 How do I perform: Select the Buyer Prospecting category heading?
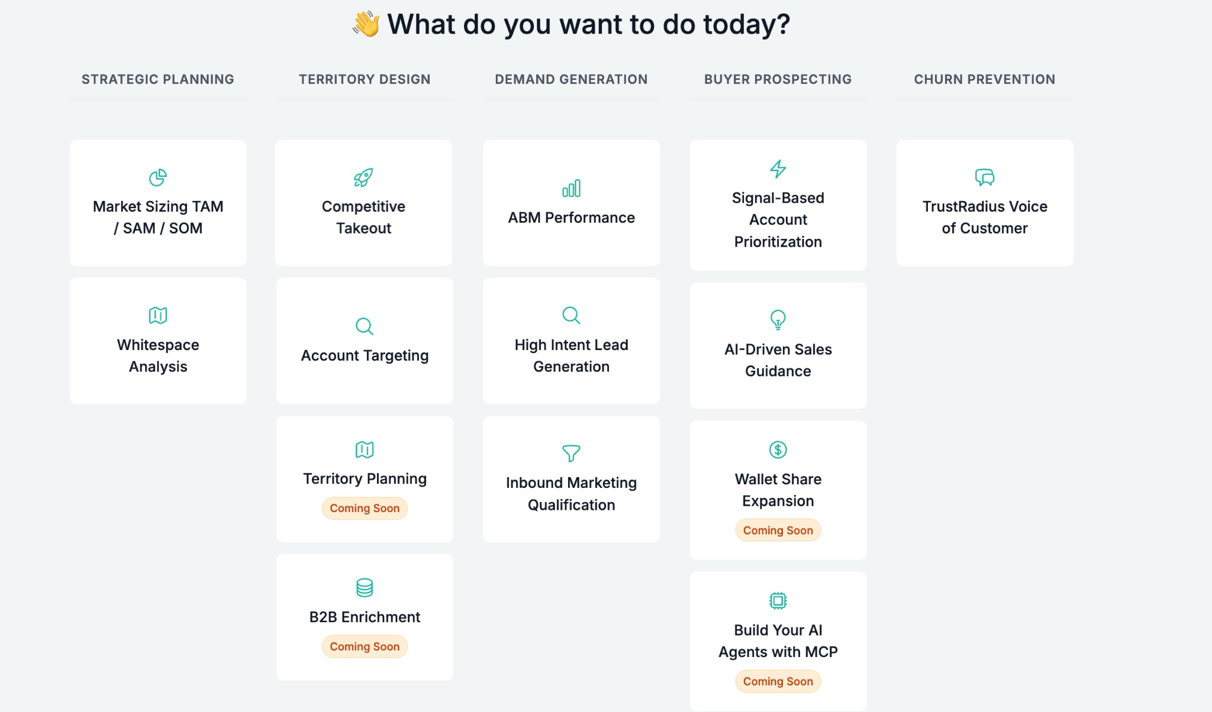click(x=778, y=79)
